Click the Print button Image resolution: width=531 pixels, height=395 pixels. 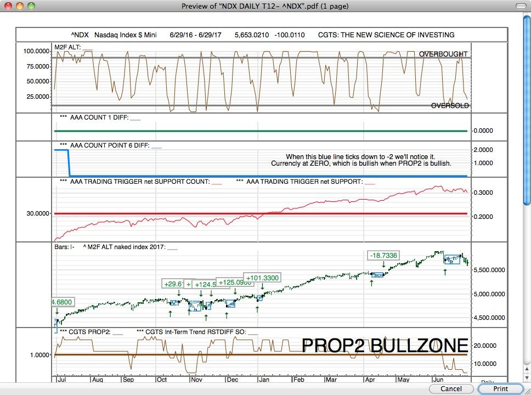(x=500, y=388)
